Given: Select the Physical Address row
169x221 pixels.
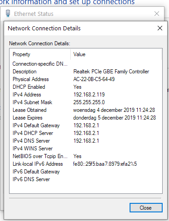Looking at the screenshot, I should pyautogui.click(x=86, y=79).
